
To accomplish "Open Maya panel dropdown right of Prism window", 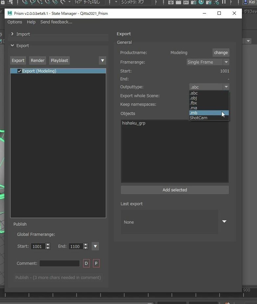I will pyautogui.click(x=248, y=41).
